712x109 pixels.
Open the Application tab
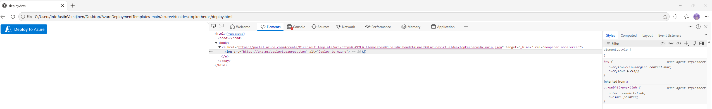[443, 27]
